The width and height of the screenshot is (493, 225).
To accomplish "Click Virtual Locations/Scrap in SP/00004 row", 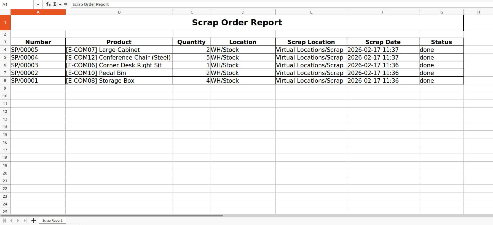I will tap(311, 57).
